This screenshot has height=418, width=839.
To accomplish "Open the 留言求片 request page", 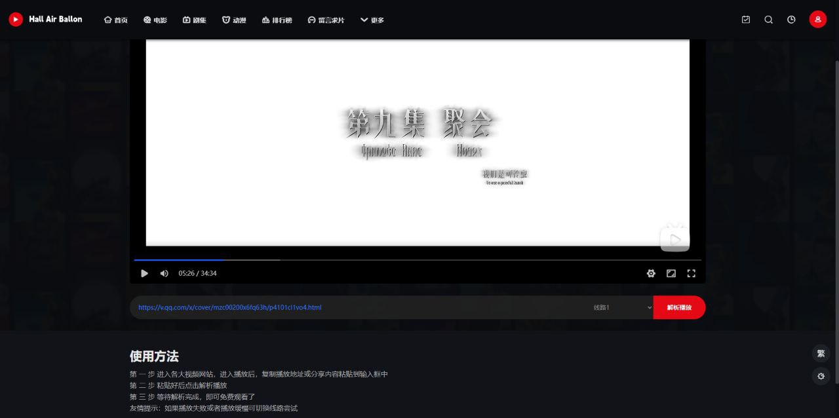I will 326,20.
